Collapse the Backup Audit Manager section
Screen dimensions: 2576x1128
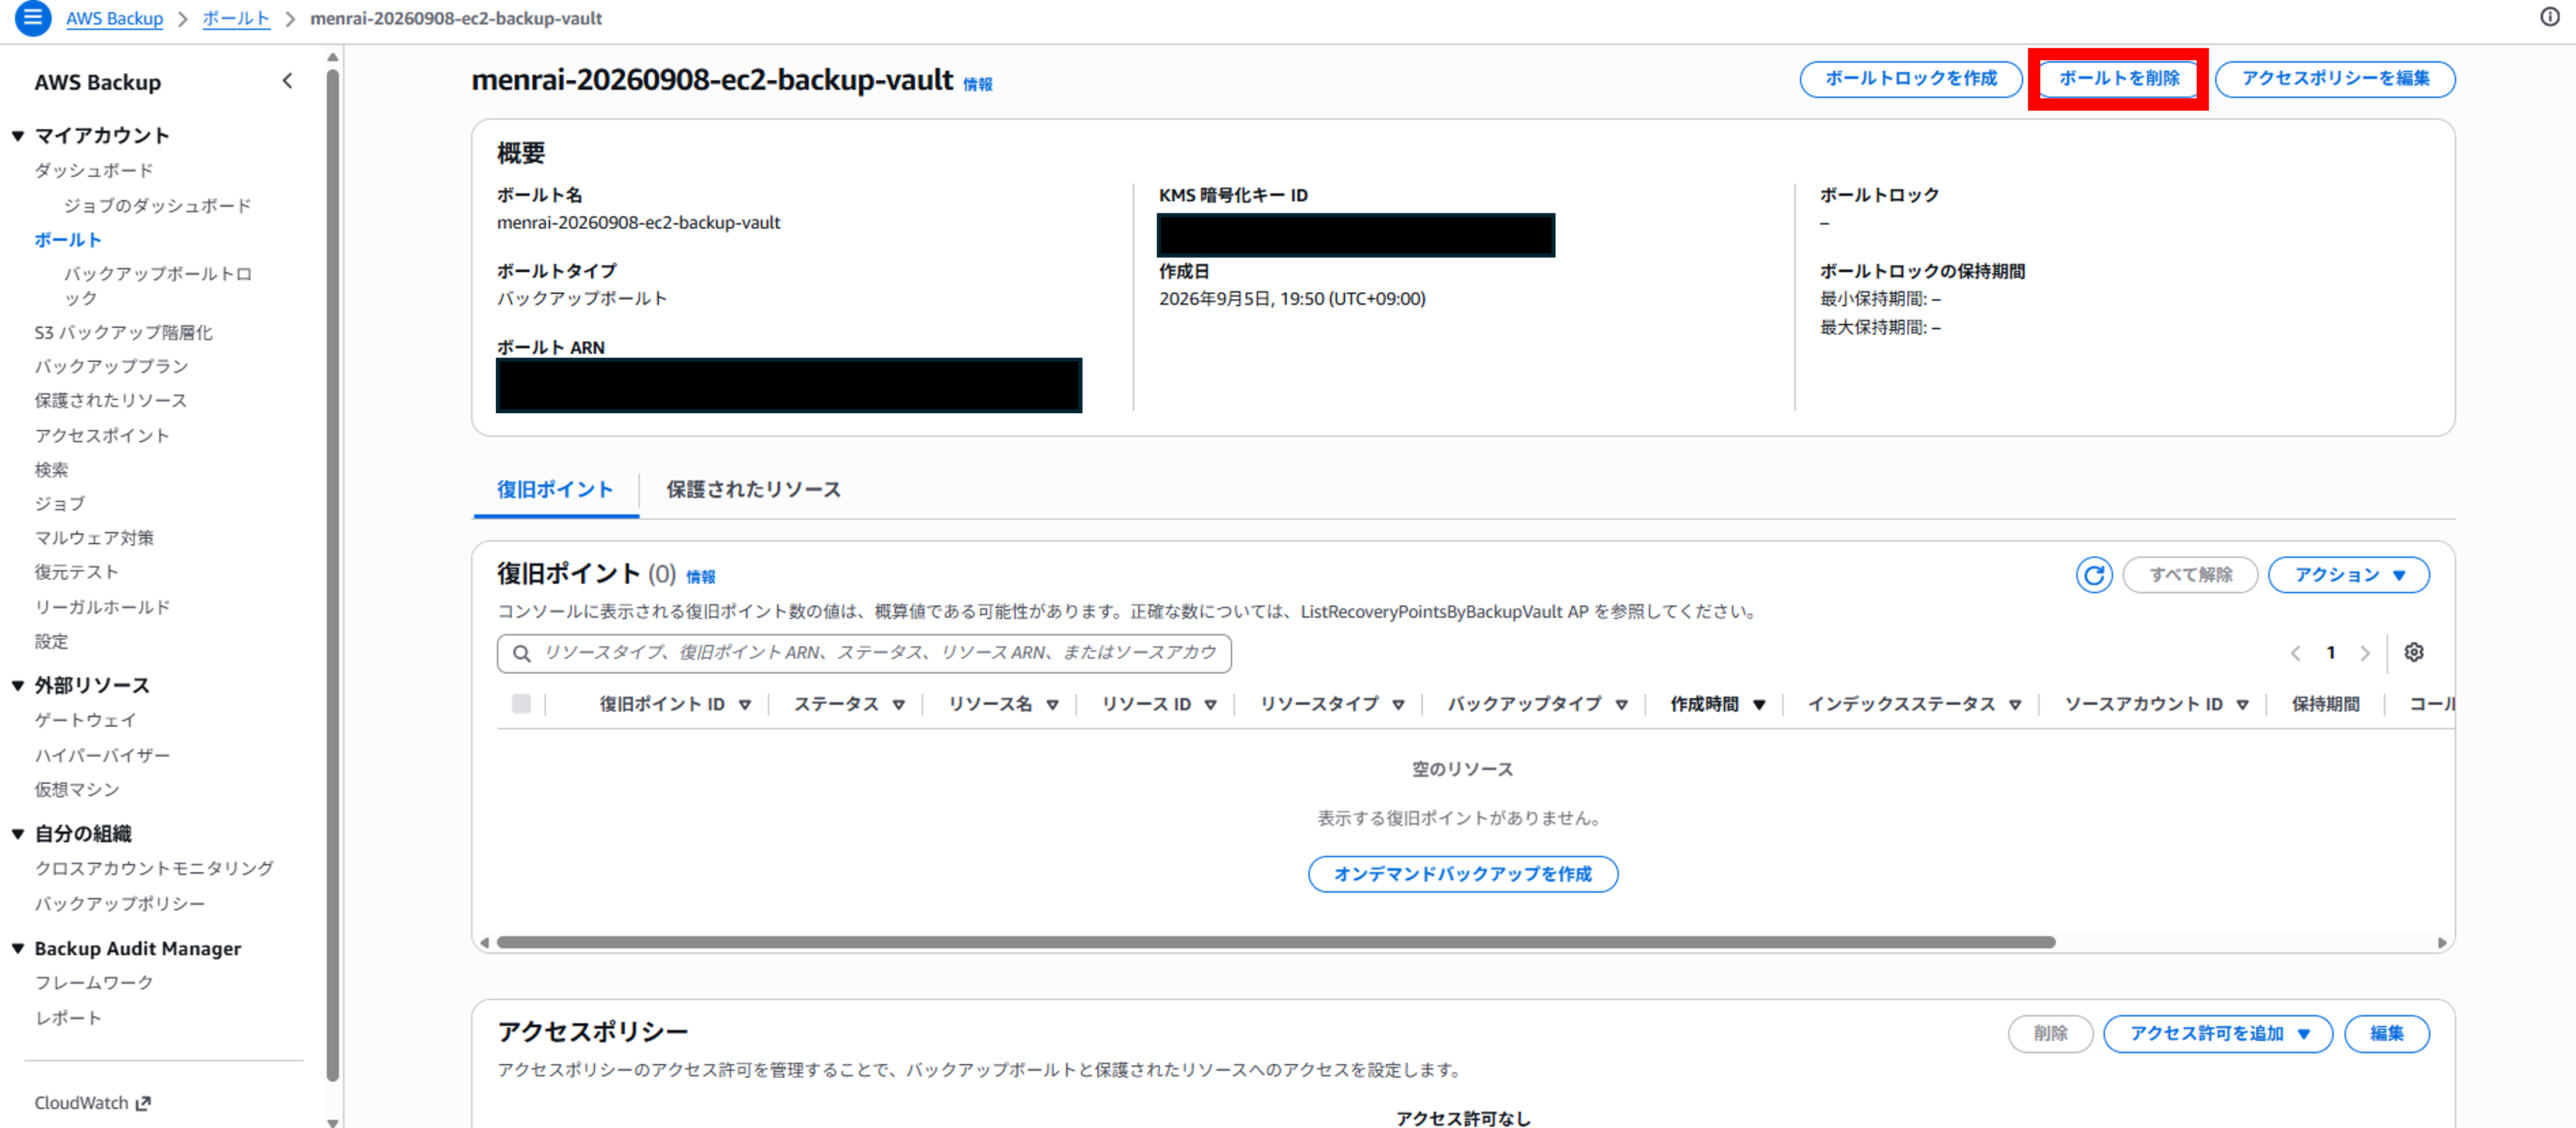[17, 948]
